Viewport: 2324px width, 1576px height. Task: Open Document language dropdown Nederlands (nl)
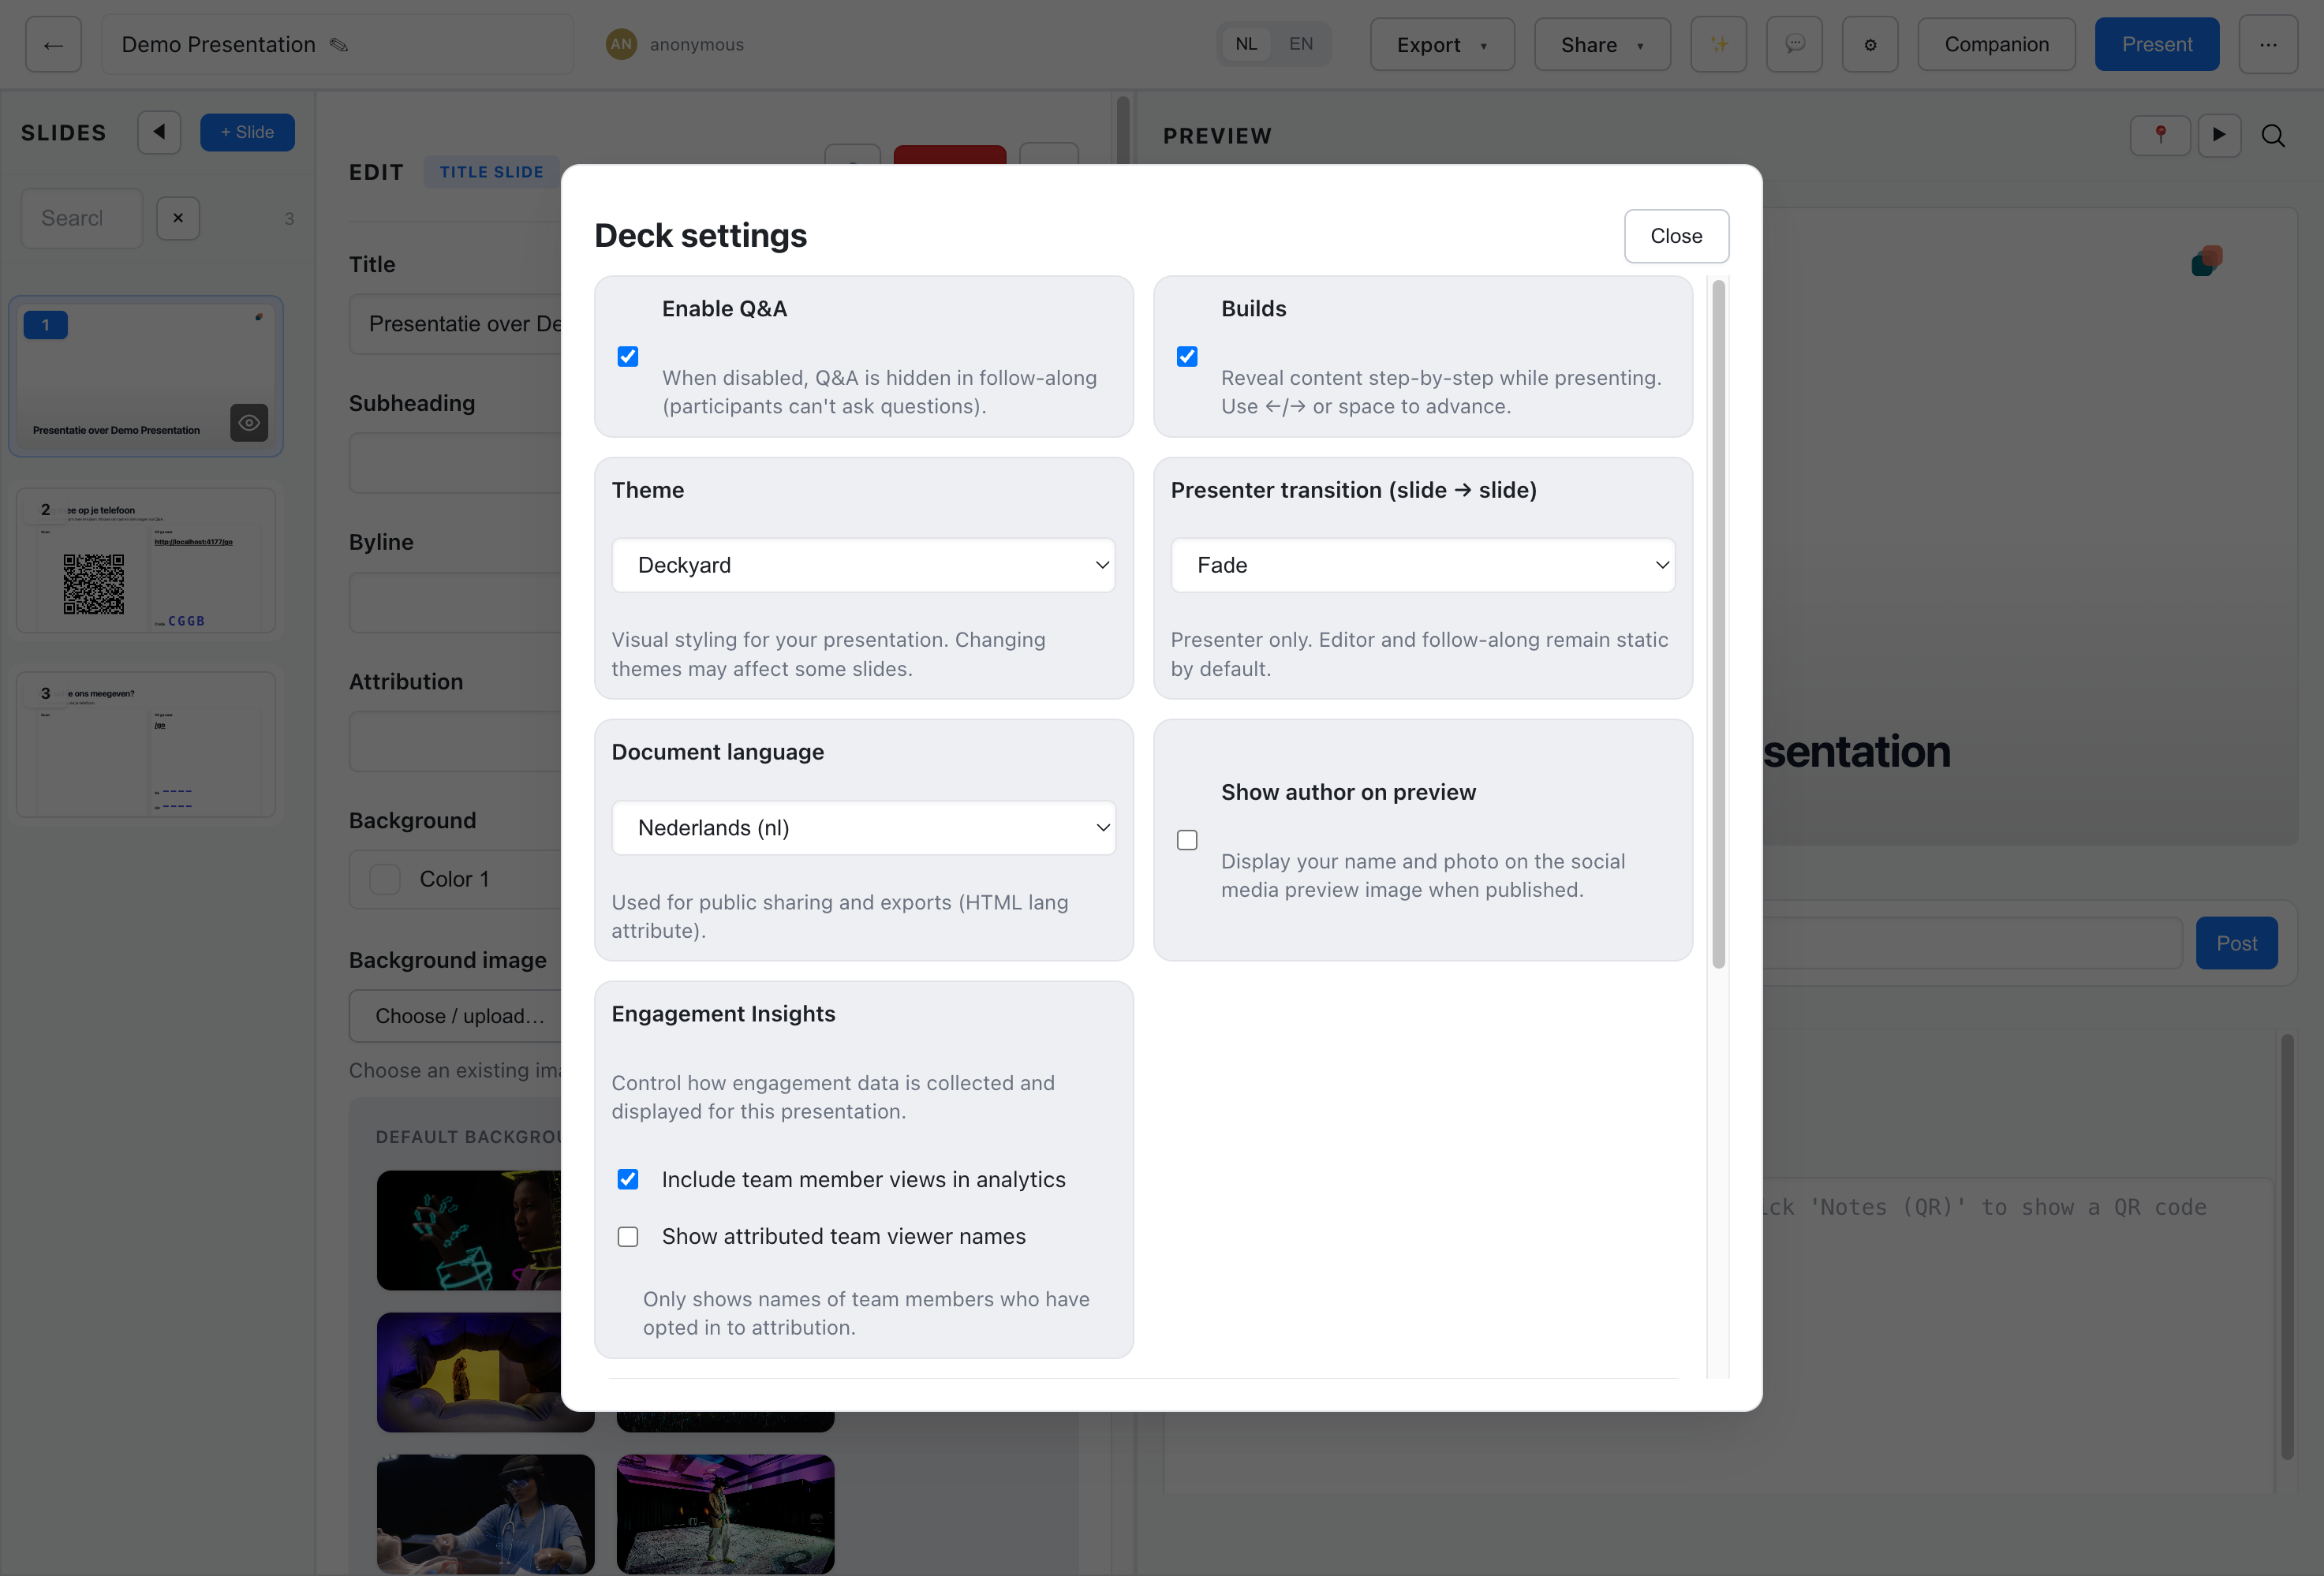pos(863,828)
